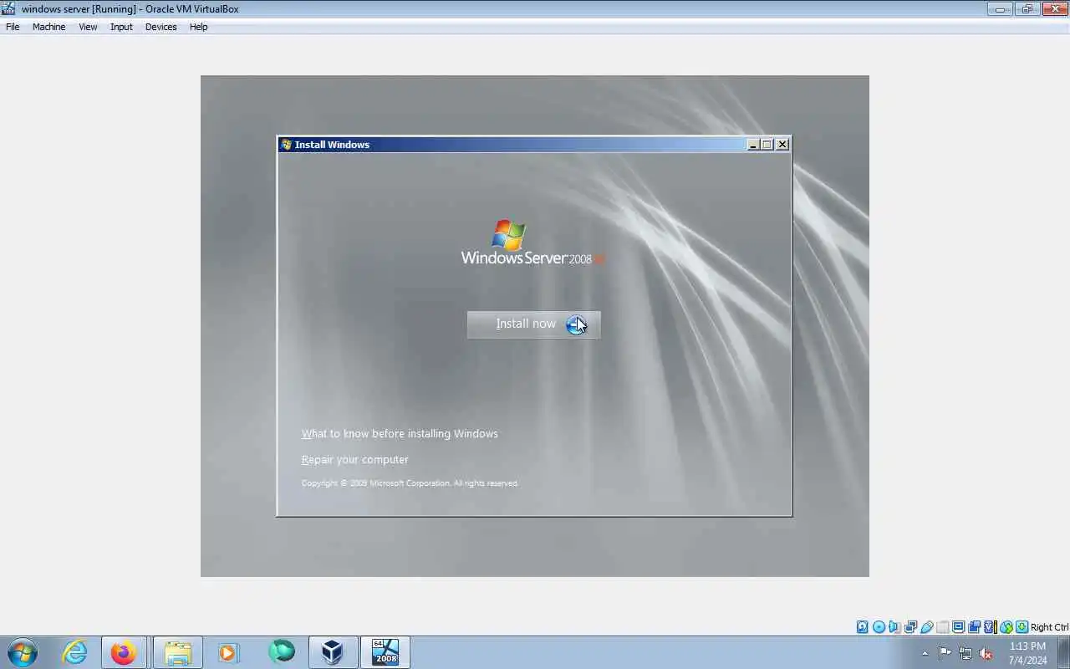Click the hard disk activity status icon
Screen dimensions: 1070x669
(862, 627)
